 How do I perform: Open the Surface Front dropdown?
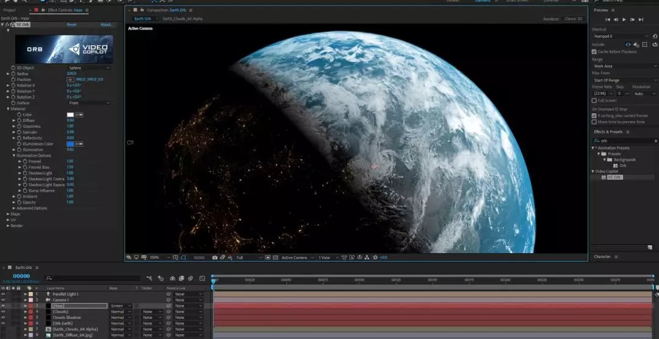[x=89, y=103]
